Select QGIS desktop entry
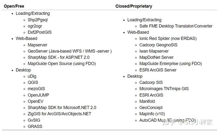 (33, 82)
